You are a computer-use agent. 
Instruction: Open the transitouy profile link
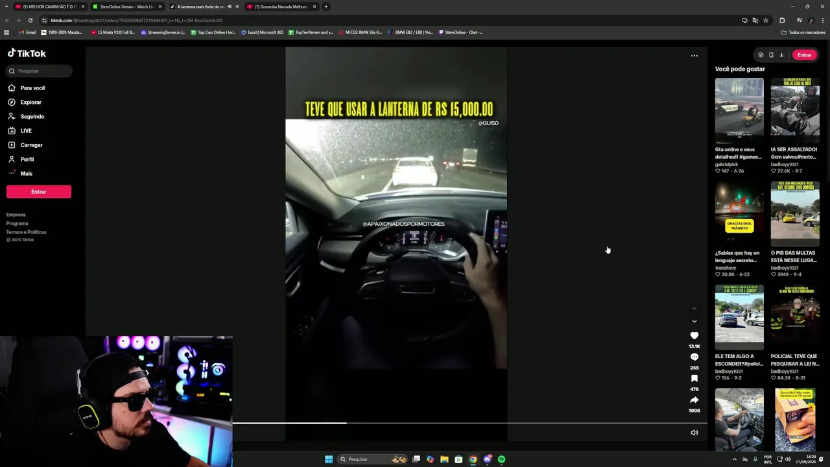coord(727,268)
